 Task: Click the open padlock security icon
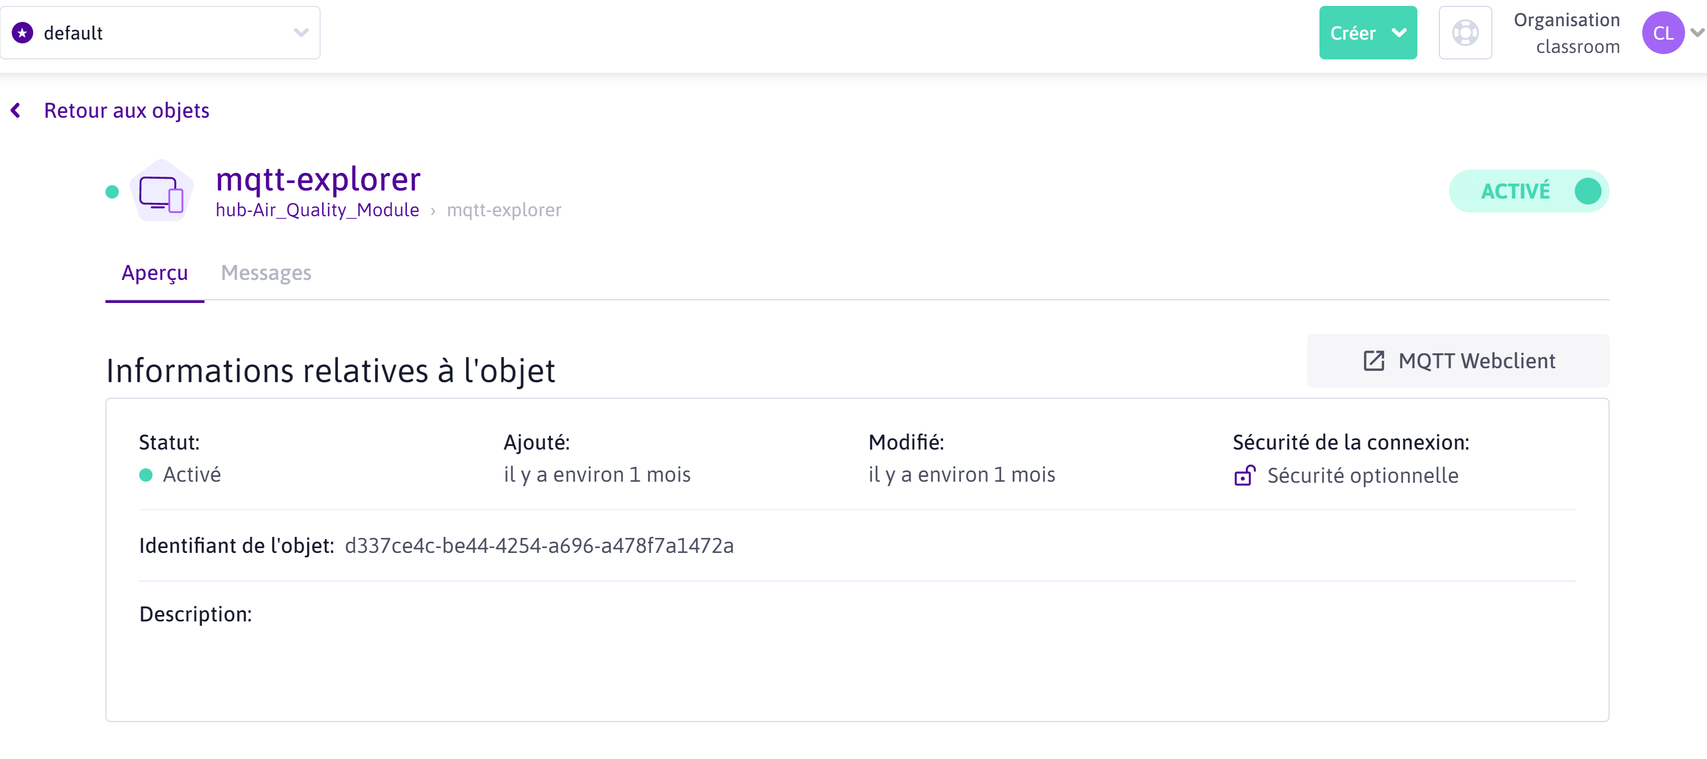click(1245, 475)
